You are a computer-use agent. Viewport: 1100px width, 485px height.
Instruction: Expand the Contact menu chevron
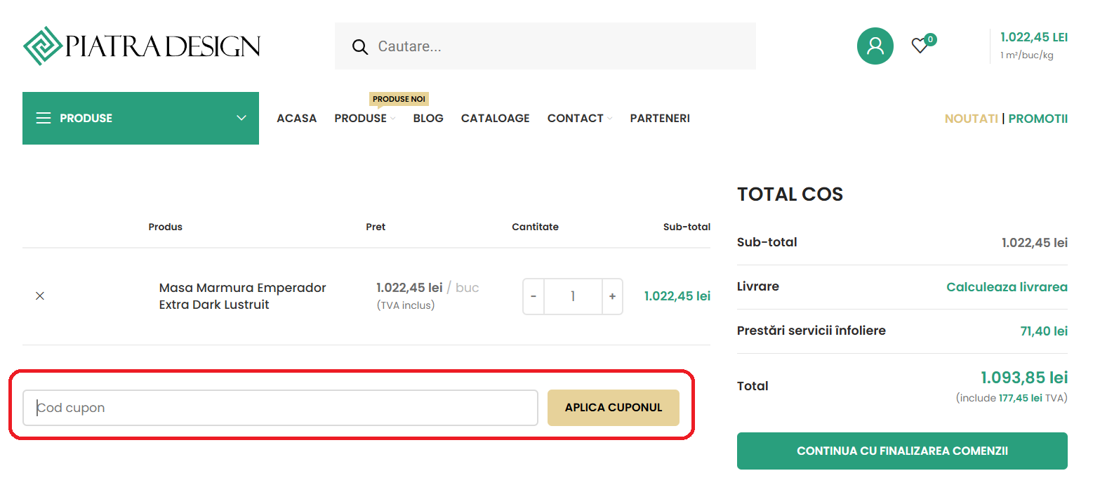[610, 119]
